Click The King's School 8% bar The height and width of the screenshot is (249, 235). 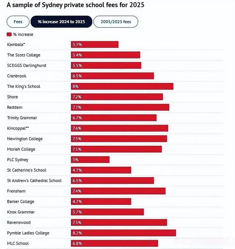pos(122,86)
